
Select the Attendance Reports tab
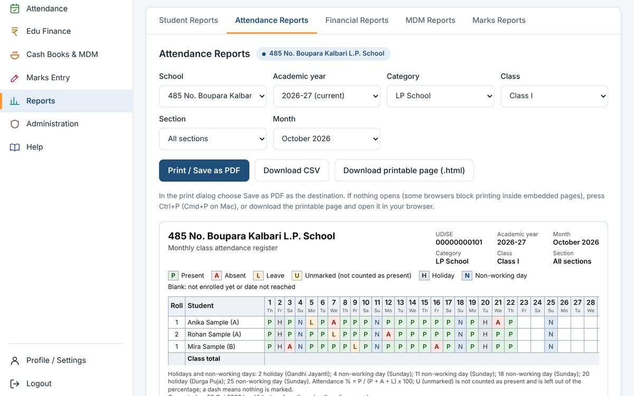[272, 20]
